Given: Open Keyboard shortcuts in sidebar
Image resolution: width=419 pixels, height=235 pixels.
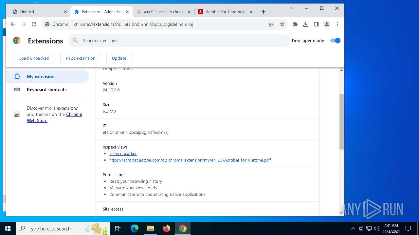Looking at the screenshot, I should (x=47, y=89).
